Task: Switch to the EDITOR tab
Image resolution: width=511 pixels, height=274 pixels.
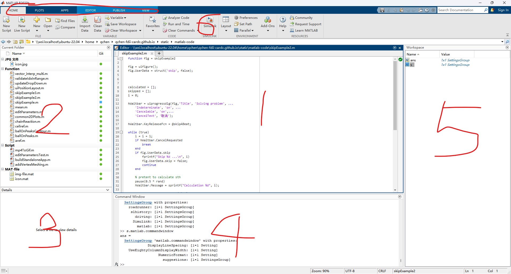Action: click(90, 10)
